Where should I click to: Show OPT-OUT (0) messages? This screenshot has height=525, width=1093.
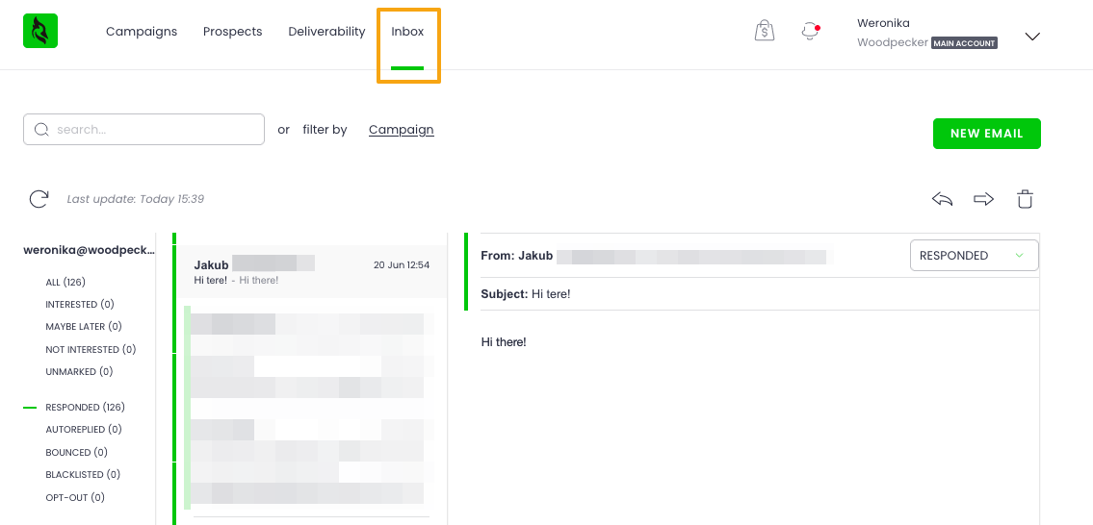pyautogui.click(x=75, y=498)
